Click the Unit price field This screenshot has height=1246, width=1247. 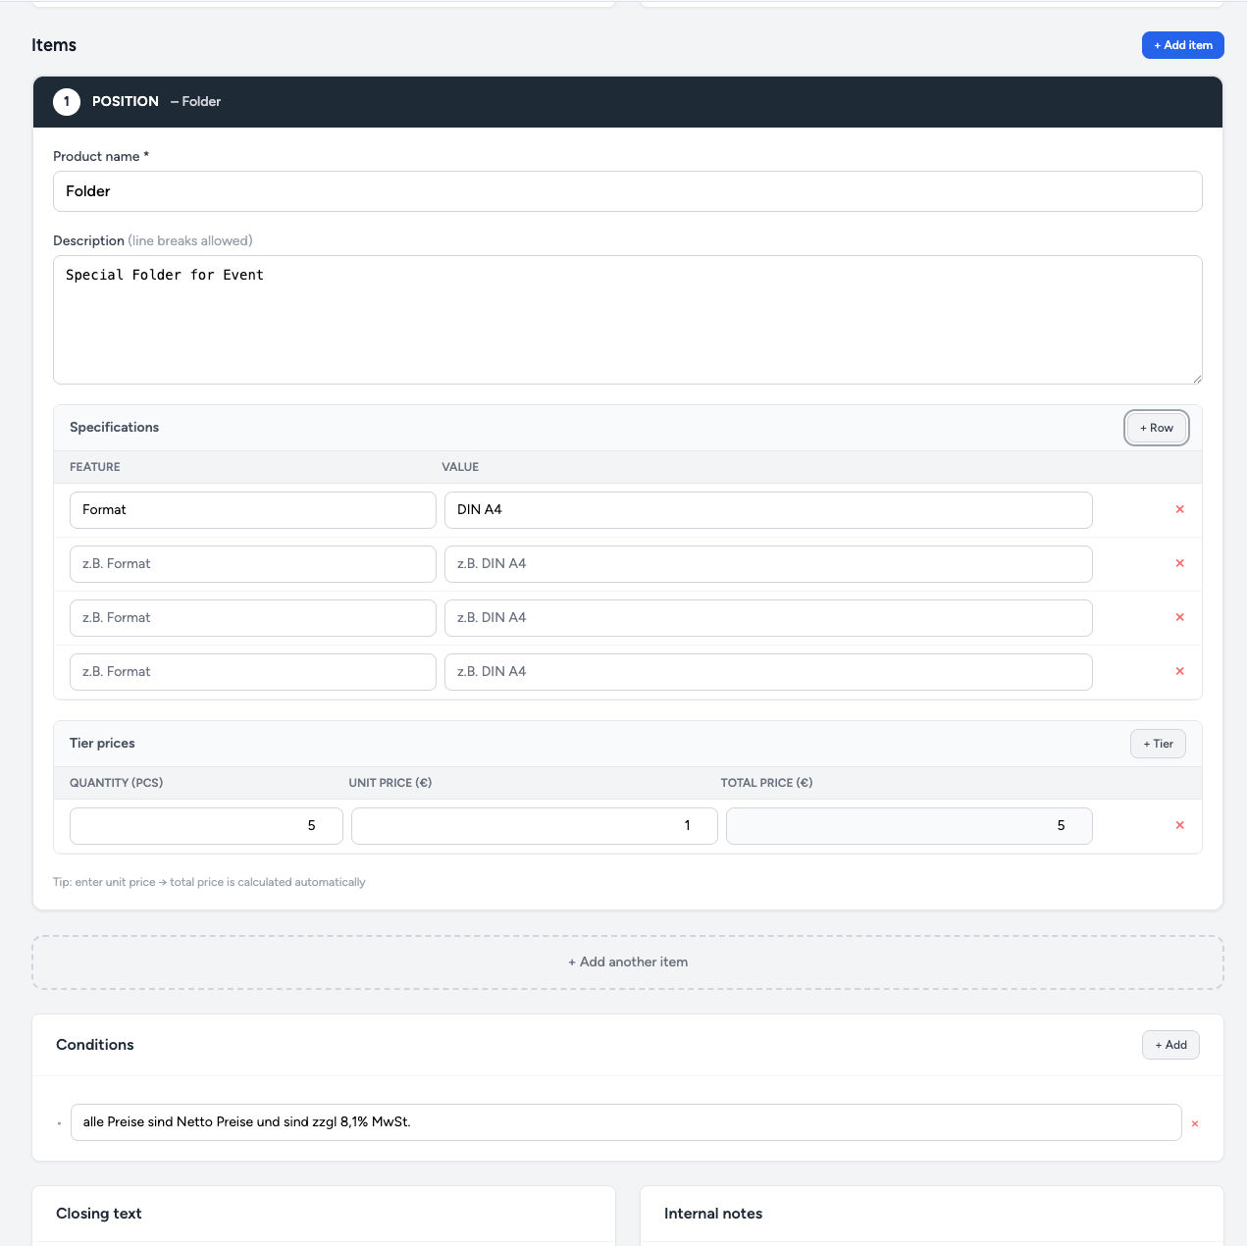[x=534, y=826]
